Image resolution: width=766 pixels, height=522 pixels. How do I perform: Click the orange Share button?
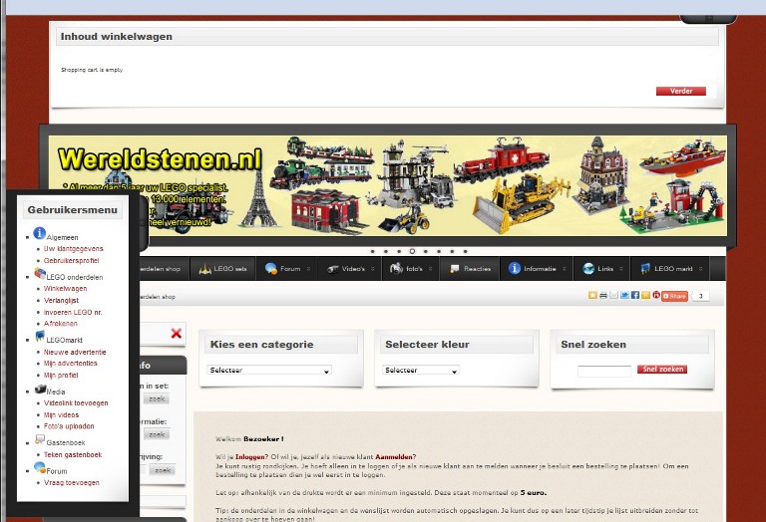click(674, 296)
